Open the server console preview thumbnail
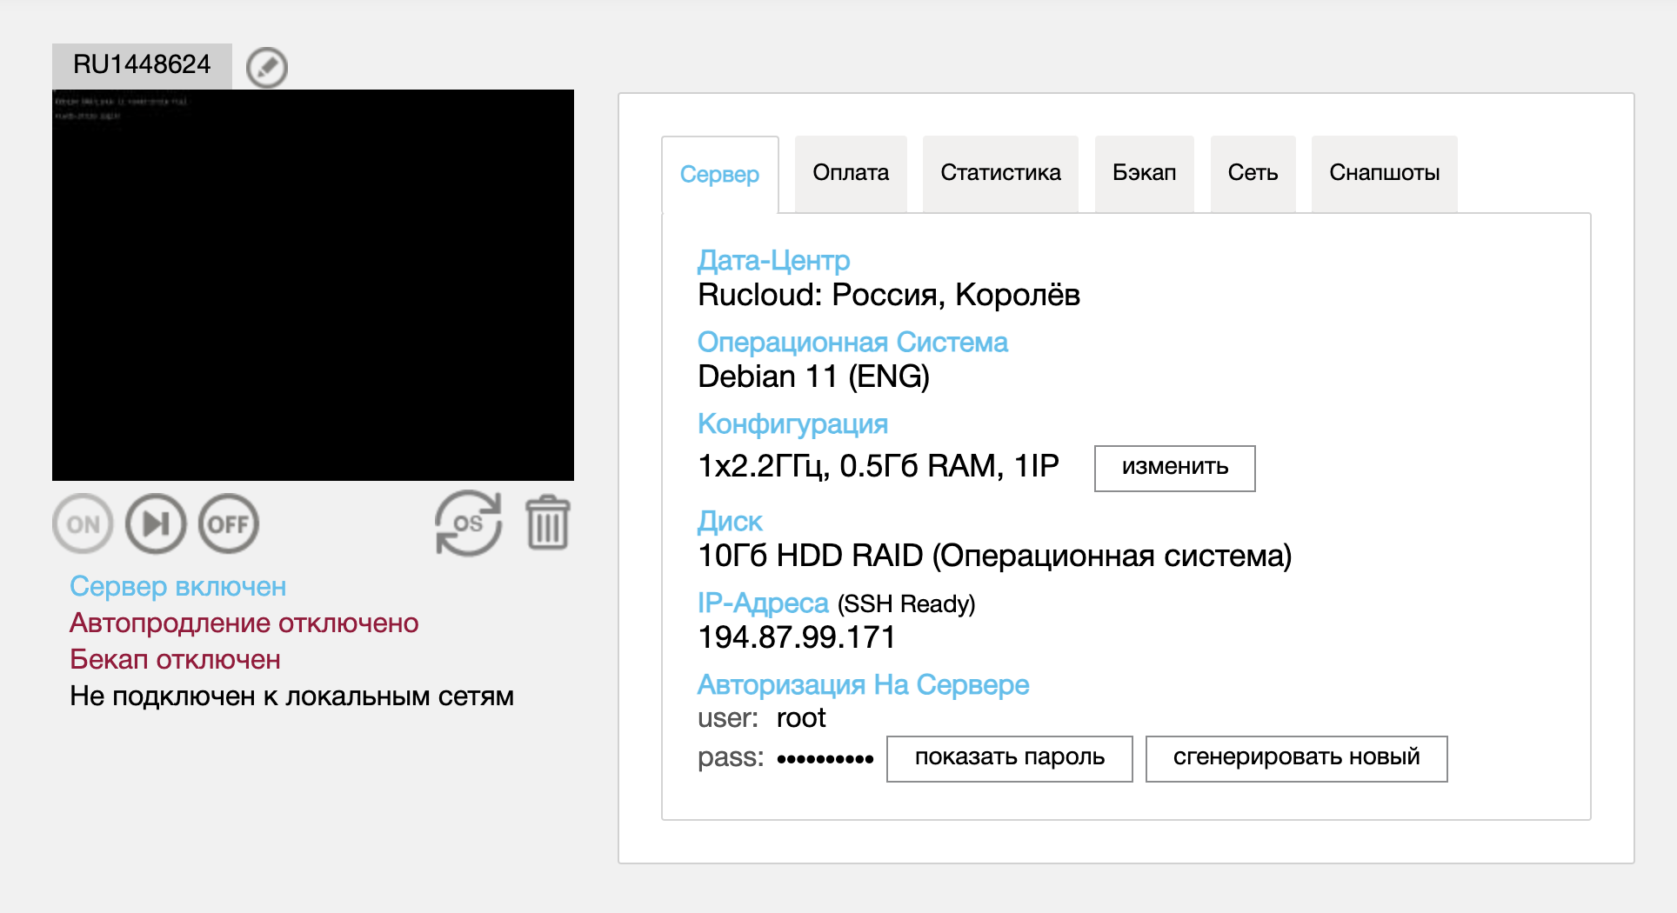The width and height of the screenshot is (1677, 913). [313, 285]
